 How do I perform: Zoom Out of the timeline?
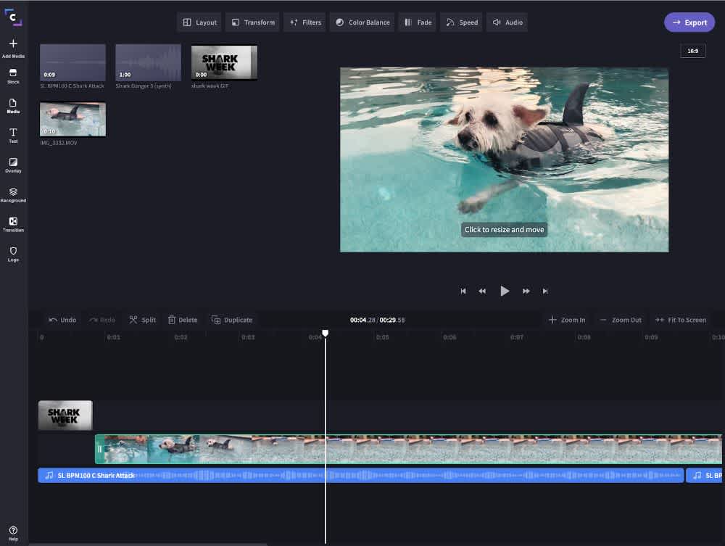[621, 320]
